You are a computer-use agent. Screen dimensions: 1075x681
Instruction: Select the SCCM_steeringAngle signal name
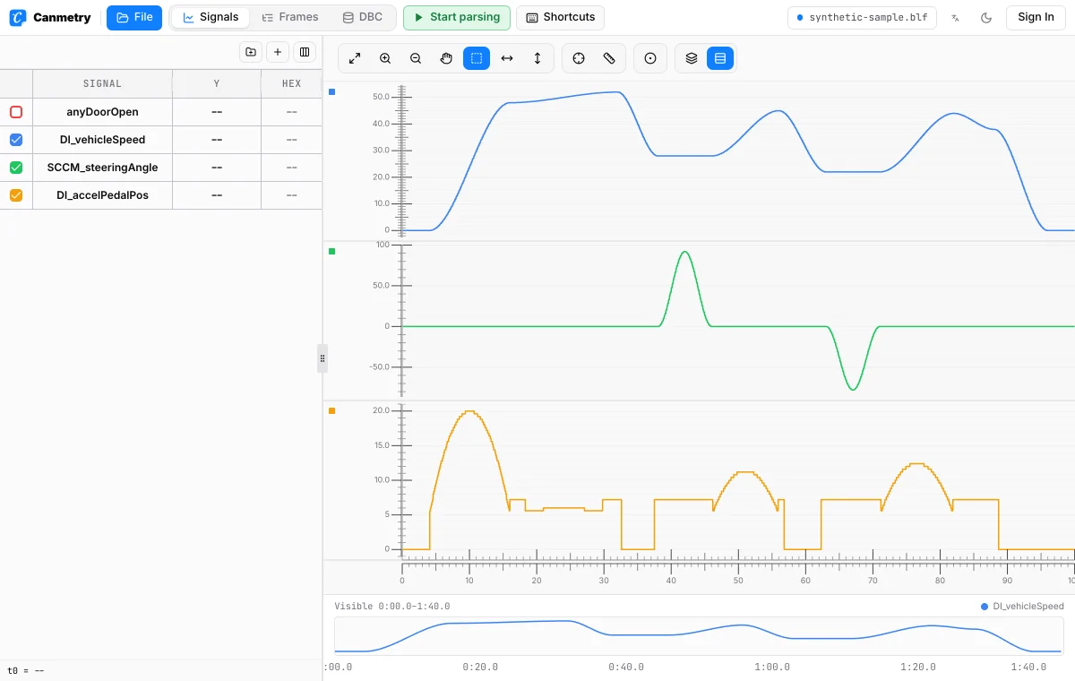point(102,168)
